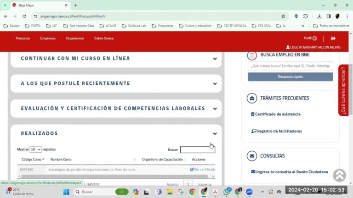This screenshot has height=198, width=353.
Task: Click the address bar URL
Action: [x=73, y=16]
